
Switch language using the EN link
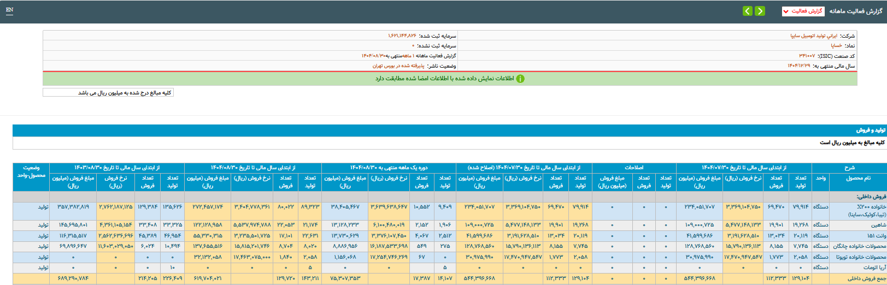tap(9, 10)
